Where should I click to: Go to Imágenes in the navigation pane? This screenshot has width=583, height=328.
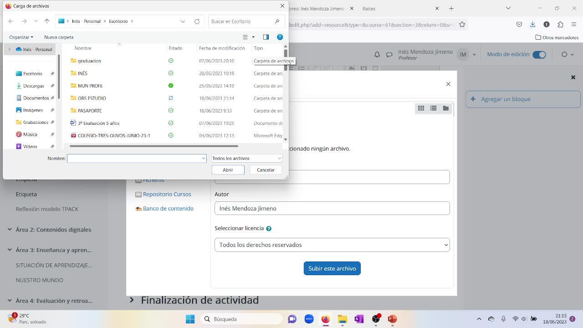tap(33, 110)
